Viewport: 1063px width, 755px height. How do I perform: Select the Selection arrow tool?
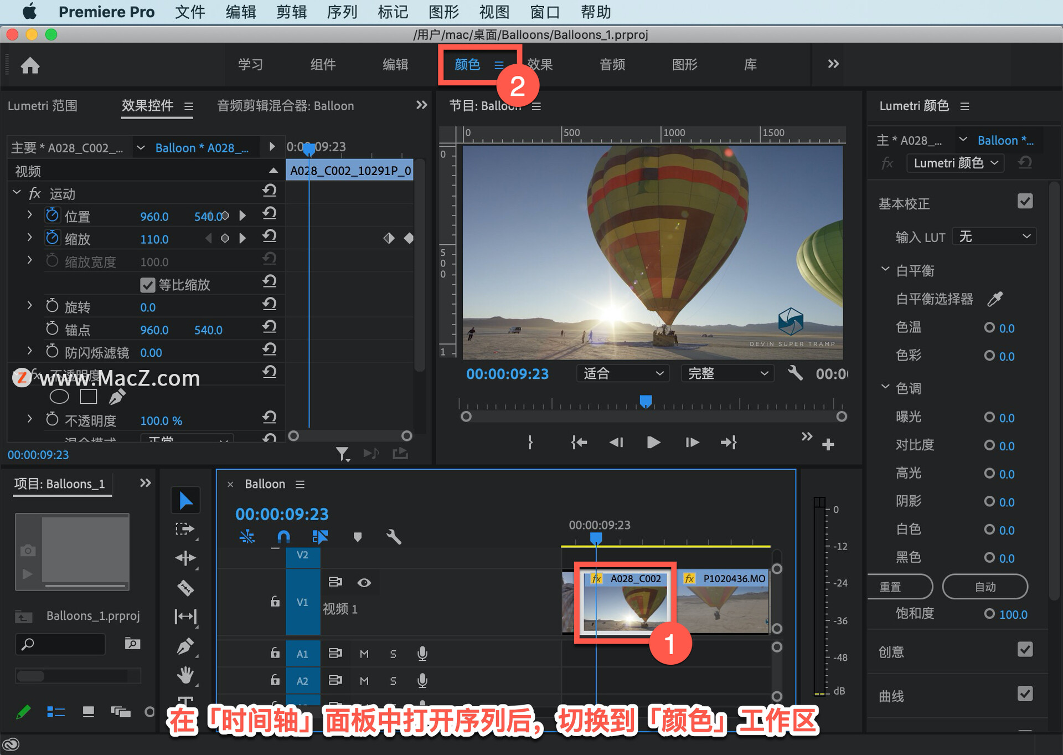pos(185,500)
